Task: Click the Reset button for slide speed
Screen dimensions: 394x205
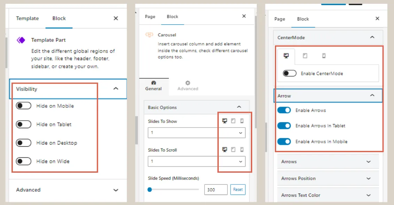Action: pos(238,189)
